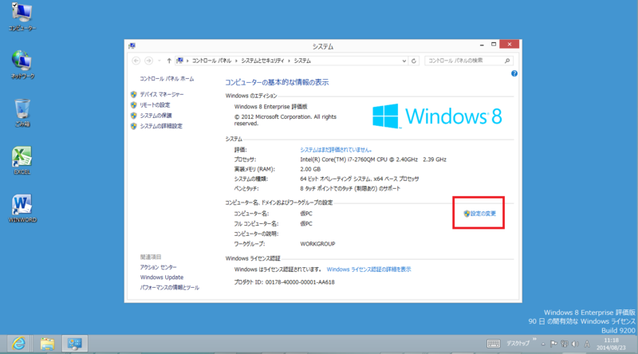Screen dimensions: 638x354
Task: Expand the address bar history dropdown
Action: tap(404, 61)
